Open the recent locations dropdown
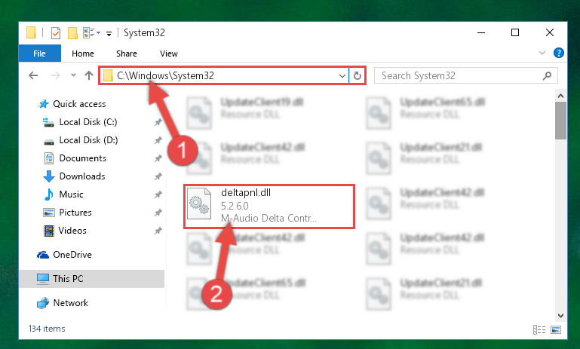The height and width of the screenshot is (349, 580). pyautogui.click(x=73, y=75)
